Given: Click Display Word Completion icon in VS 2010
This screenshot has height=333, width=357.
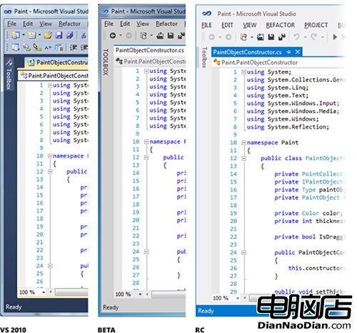Looking at the screenshot, I should pyautogui.click(x=48, y=48).
